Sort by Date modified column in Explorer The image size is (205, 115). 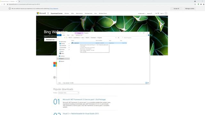pos(99,41)
